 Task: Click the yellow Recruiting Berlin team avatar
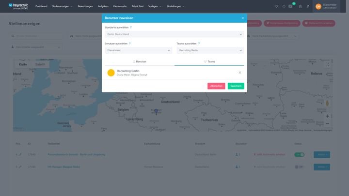tap(111, 73)
